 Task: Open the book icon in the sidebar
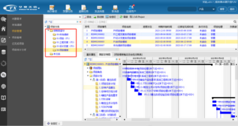[3, 98]
